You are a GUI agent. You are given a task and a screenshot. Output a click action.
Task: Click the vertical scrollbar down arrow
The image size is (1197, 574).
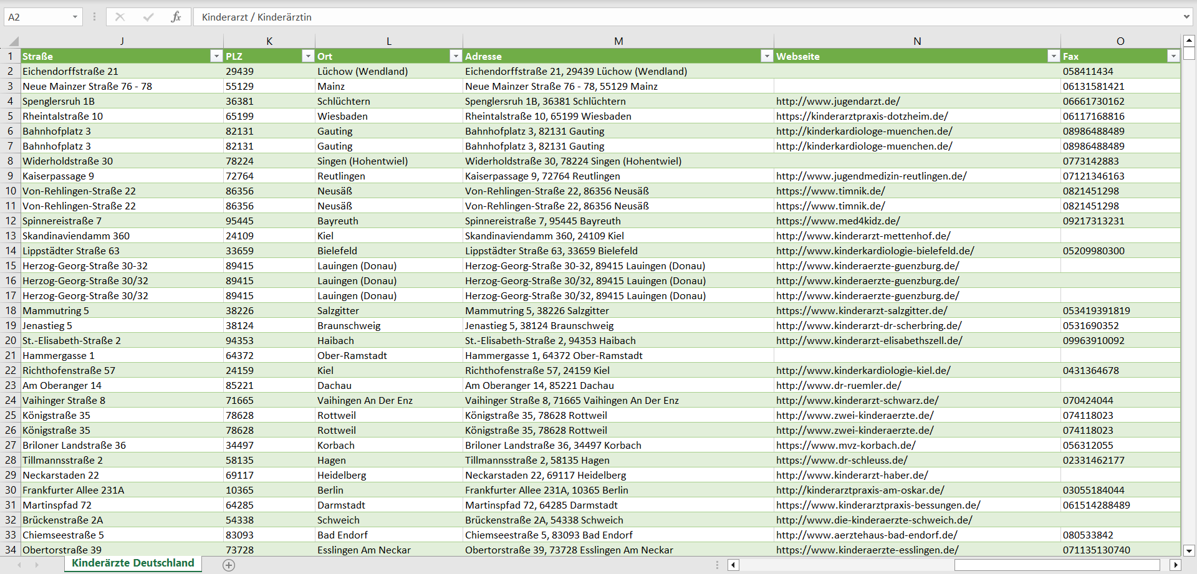coord(1189,550)
